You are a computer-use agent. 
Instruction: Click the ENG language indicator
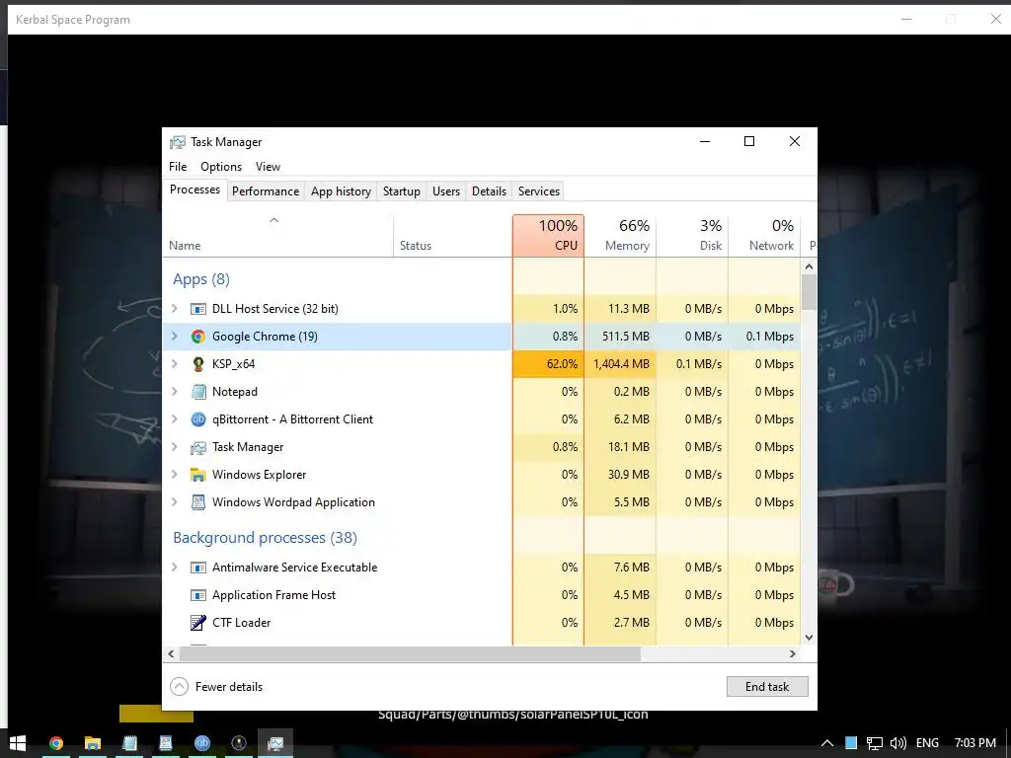coord(927,743)
